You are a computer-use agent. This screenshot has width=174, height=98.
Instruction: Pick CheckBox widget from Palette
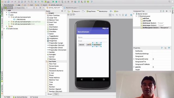(52, 32)
